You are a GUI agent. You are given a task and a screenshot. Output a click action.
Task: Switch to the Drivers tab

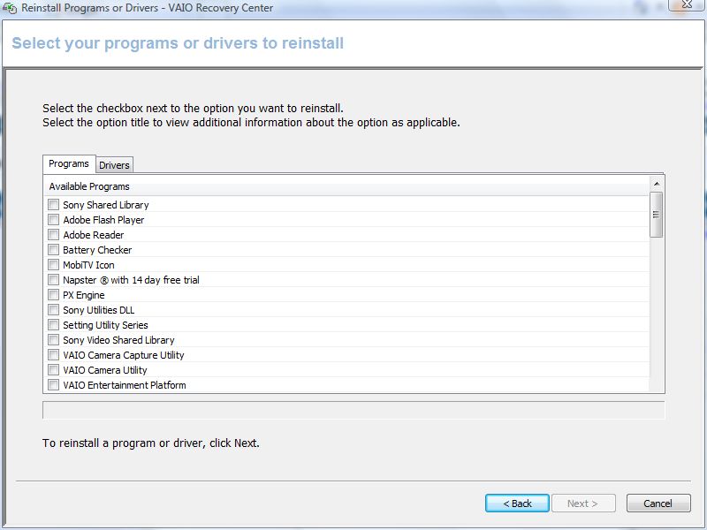tap(115, 165)
